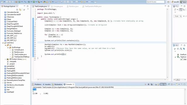The height and width of the screenshot is (105, 187).
Task: Click the green Run button in toolbar
Action: (x=34, y=2)
